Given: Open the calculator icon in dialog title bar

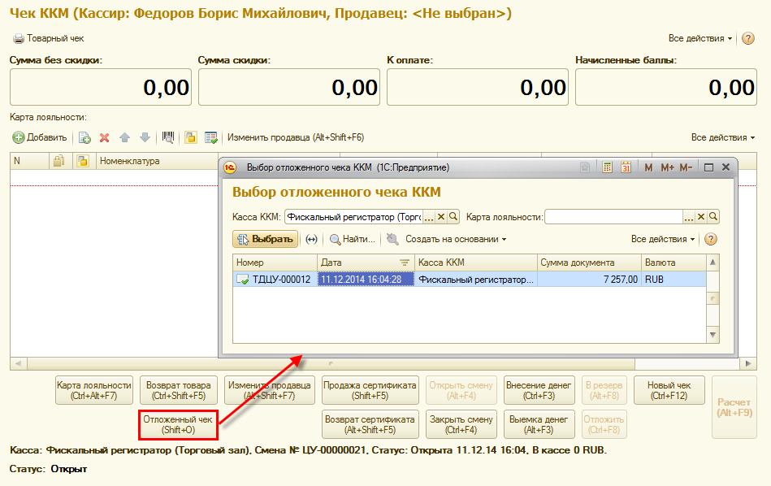Looking at the screenshot, I should pyautogui.click(x=606, y=167).
